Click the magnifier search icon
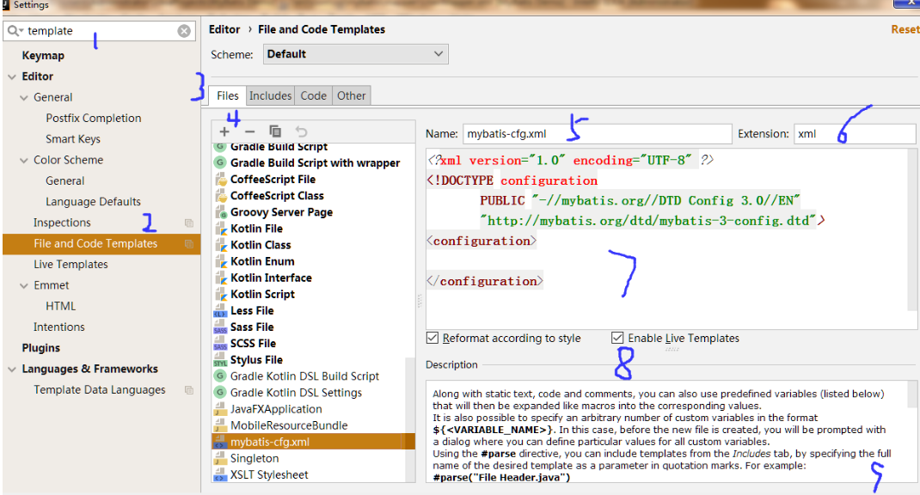The height and width of the screenshot is (495, 920). click(x=13, y=31)
